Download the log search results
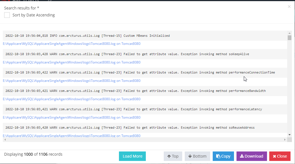 [252, 156]
